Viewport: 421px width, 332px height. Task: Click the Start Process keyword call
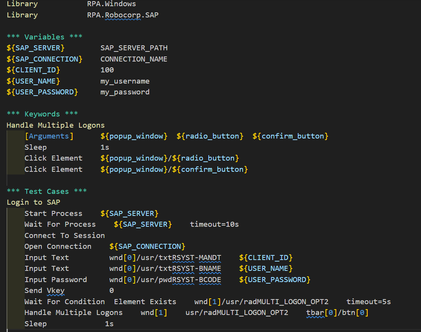53,213
